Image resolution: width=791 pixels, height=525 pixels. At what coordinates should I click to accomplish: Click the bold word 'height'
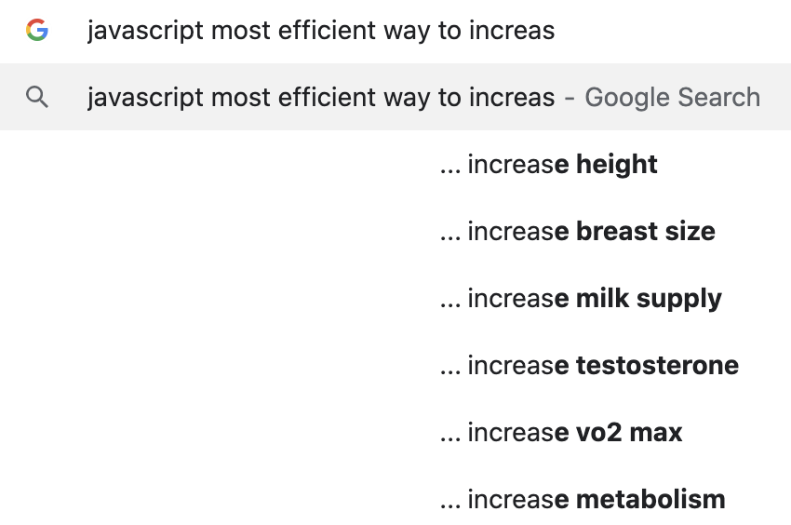(x=616, y=165)
